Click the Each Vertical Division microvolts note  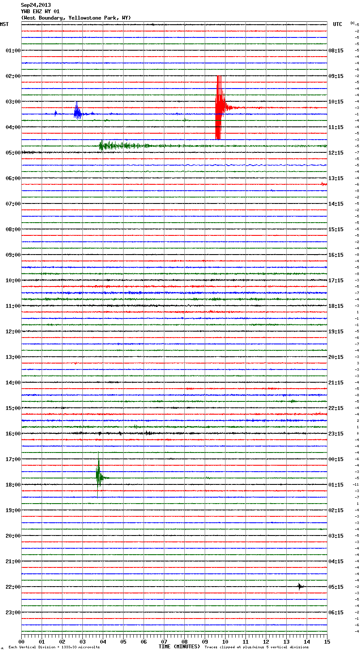(54, 647)
